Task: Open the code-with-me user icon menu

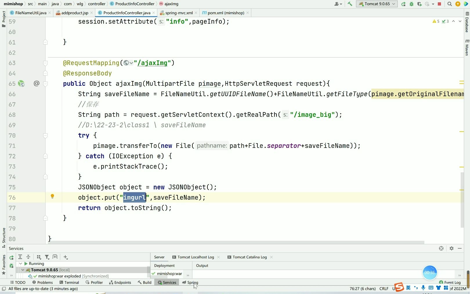Action: click(338, 4)
